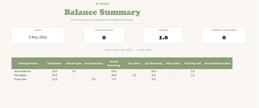Screen dimensions: 259x108
Task: Select Tom Baker's sick remaining 9.0
Action: click(x=154, y=75)
